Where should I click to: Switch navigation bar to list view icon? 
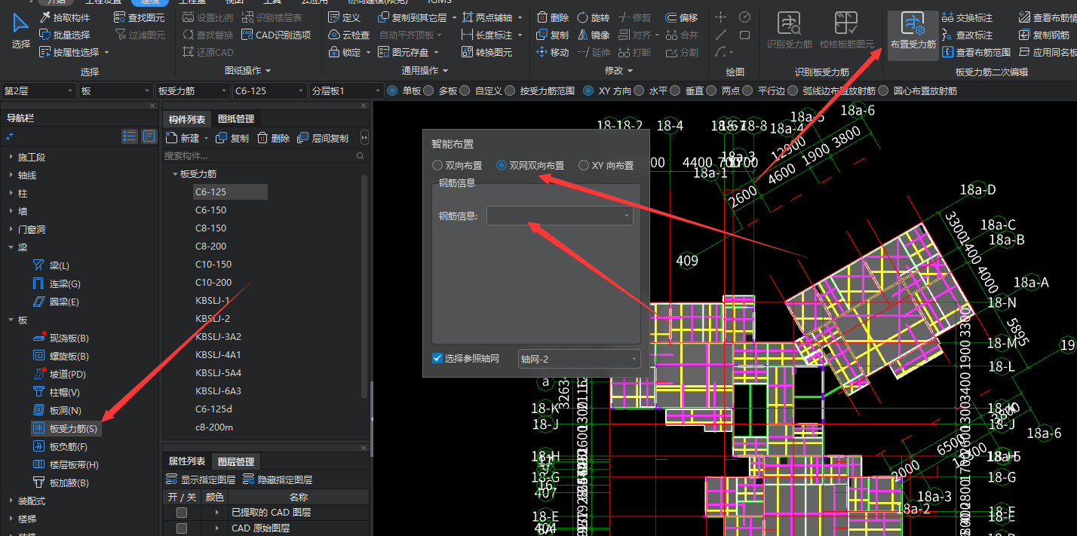pos(130,136)
